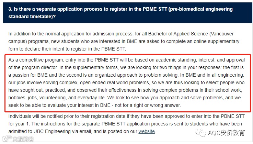Click the phrase "not for a right or wrong answer"
253x144 pixels.
pyautogui.click(x=148, y=105)
